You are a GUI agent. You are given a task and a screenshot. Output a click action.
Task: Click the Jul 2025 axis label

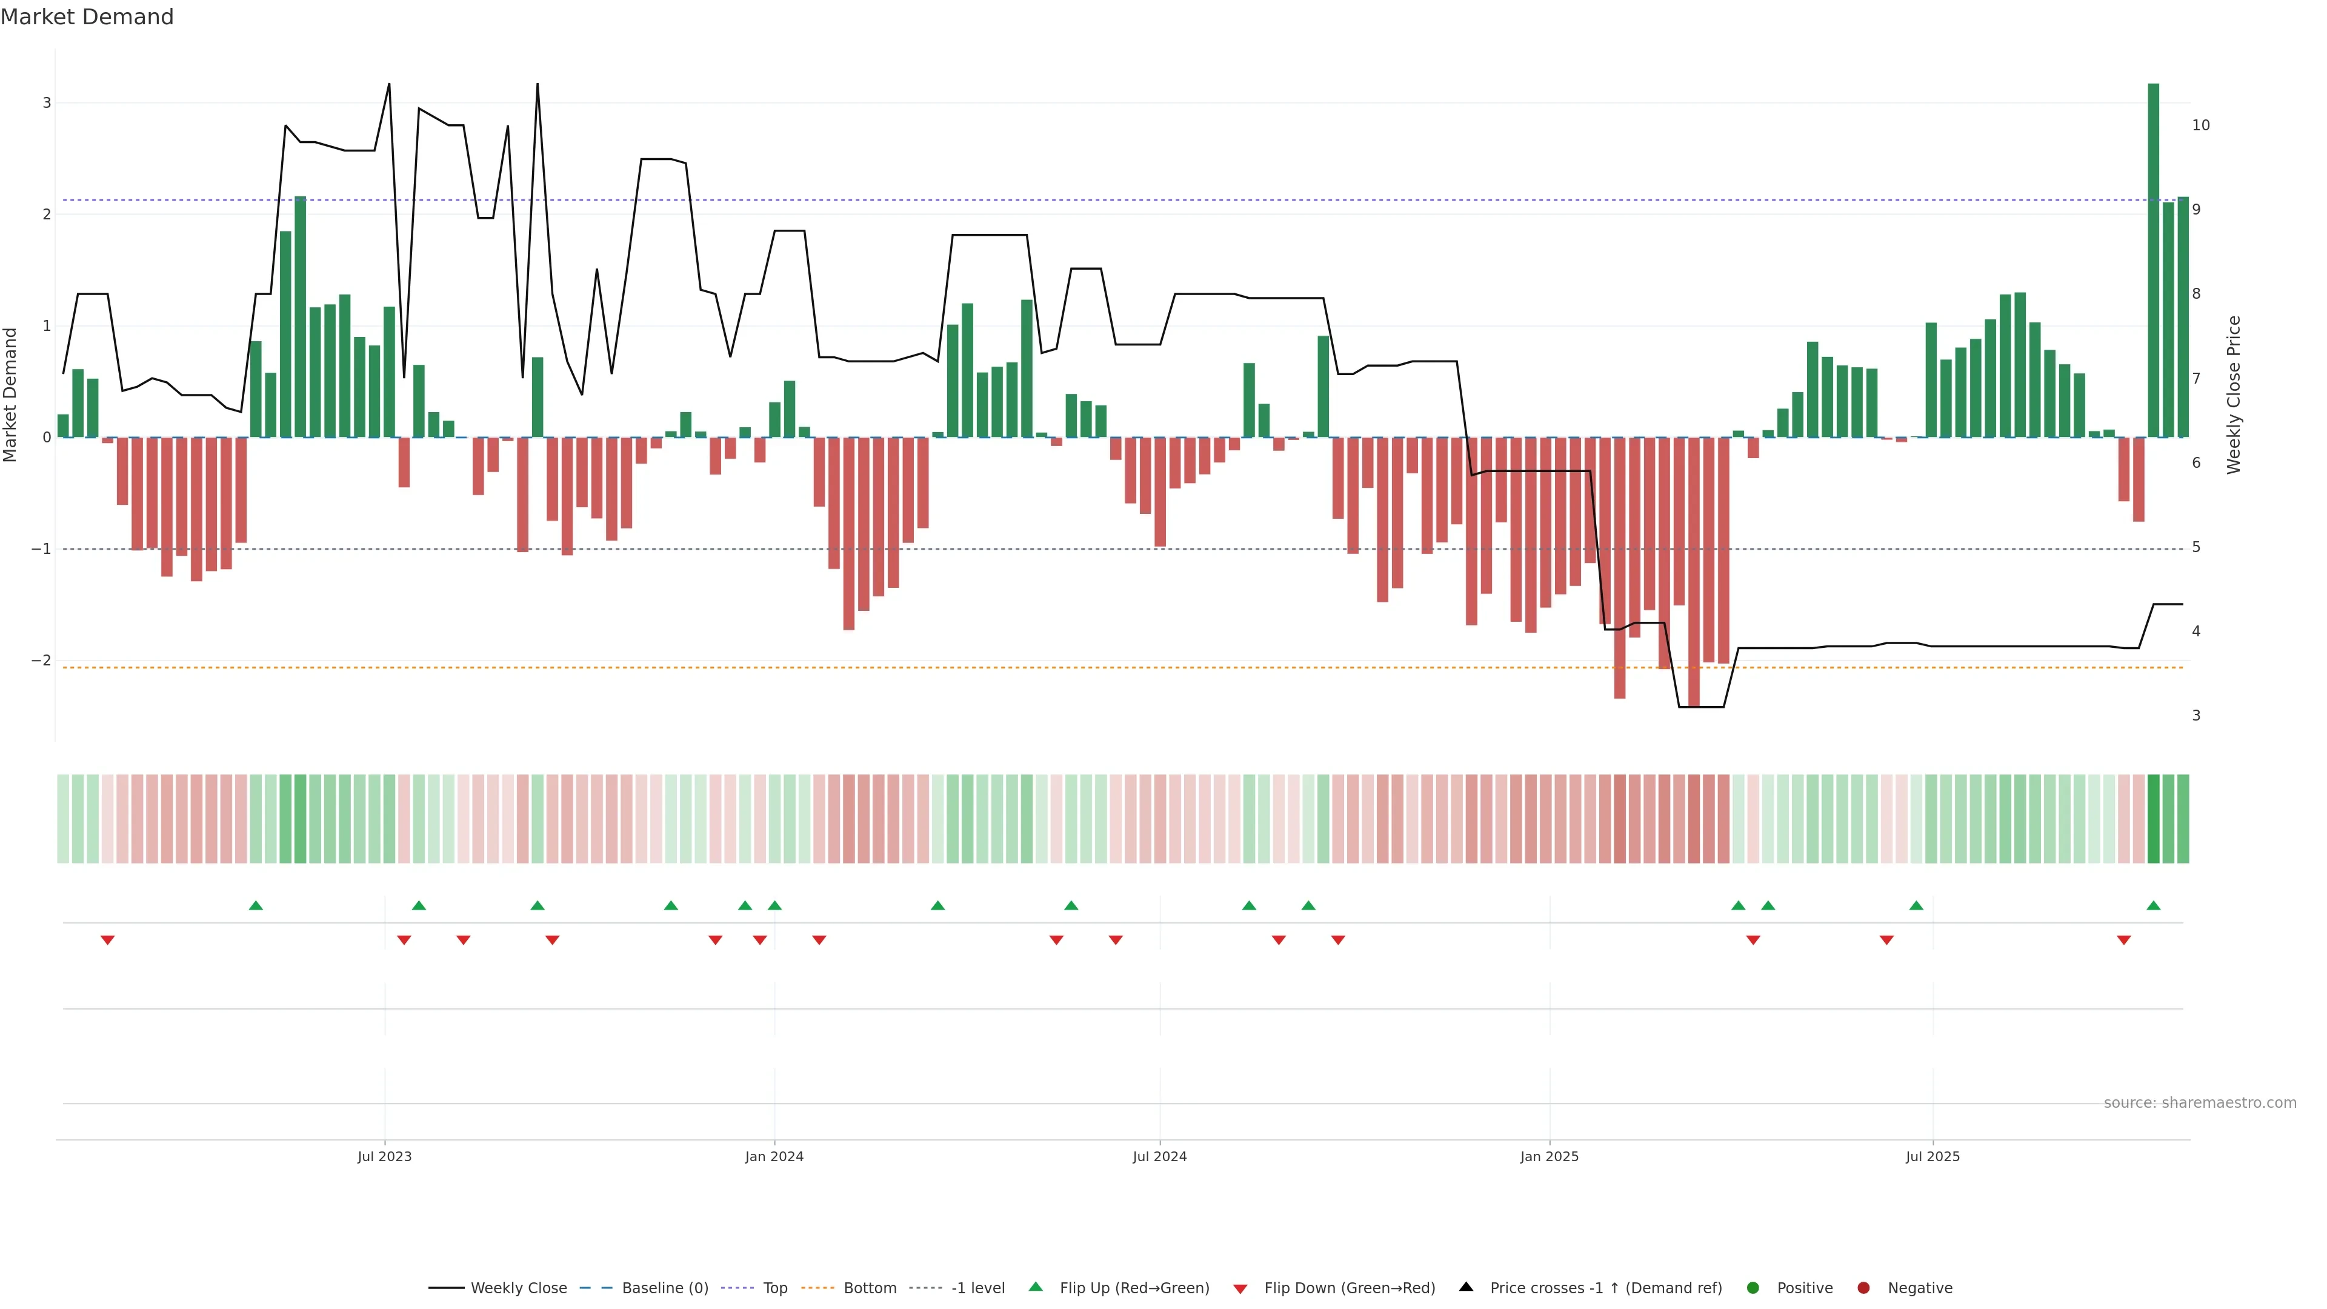tap(1933, 1157)
